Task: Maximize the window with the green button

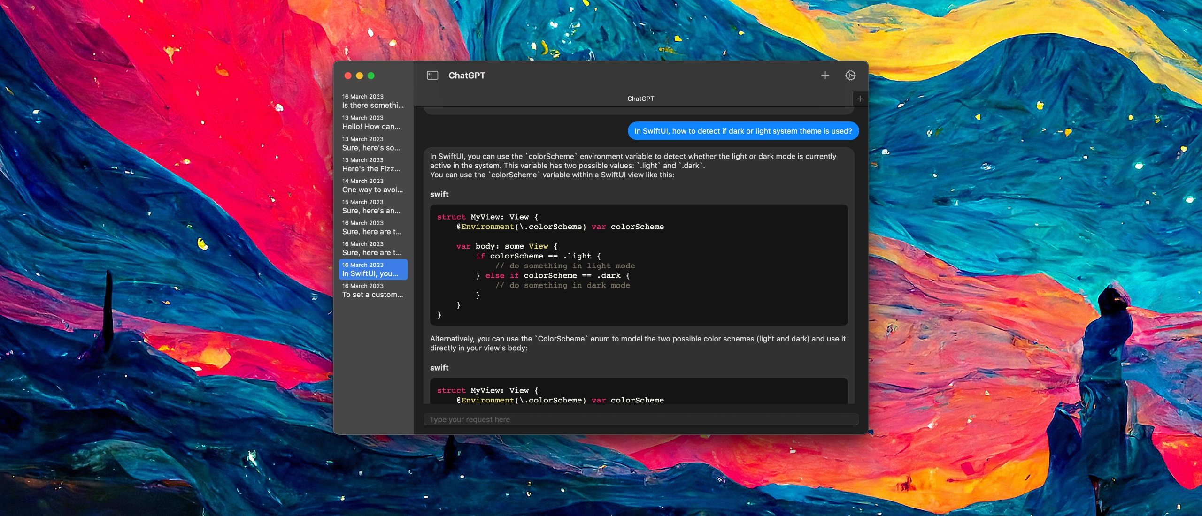Action: pyautogui.click(x=371, y=76)
